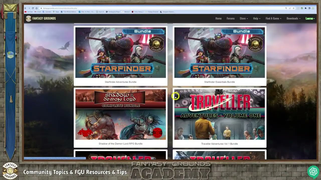
Task: Expand the Downloads dropdown menu
Action: tap(293, 18)
